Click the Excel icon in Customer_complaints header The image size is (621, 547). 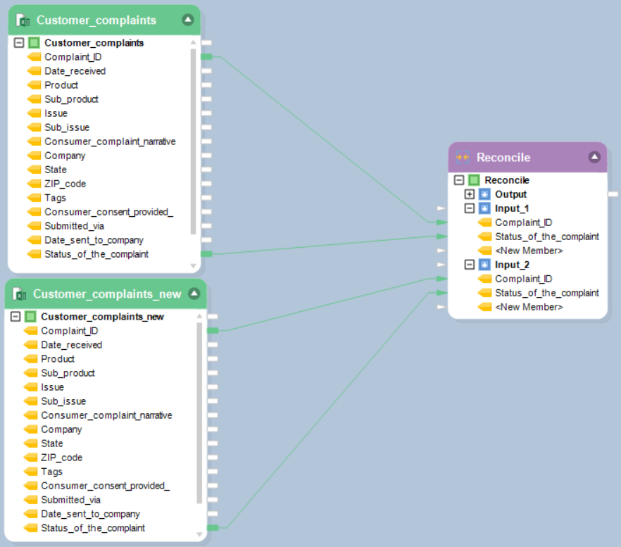point(23,20)
